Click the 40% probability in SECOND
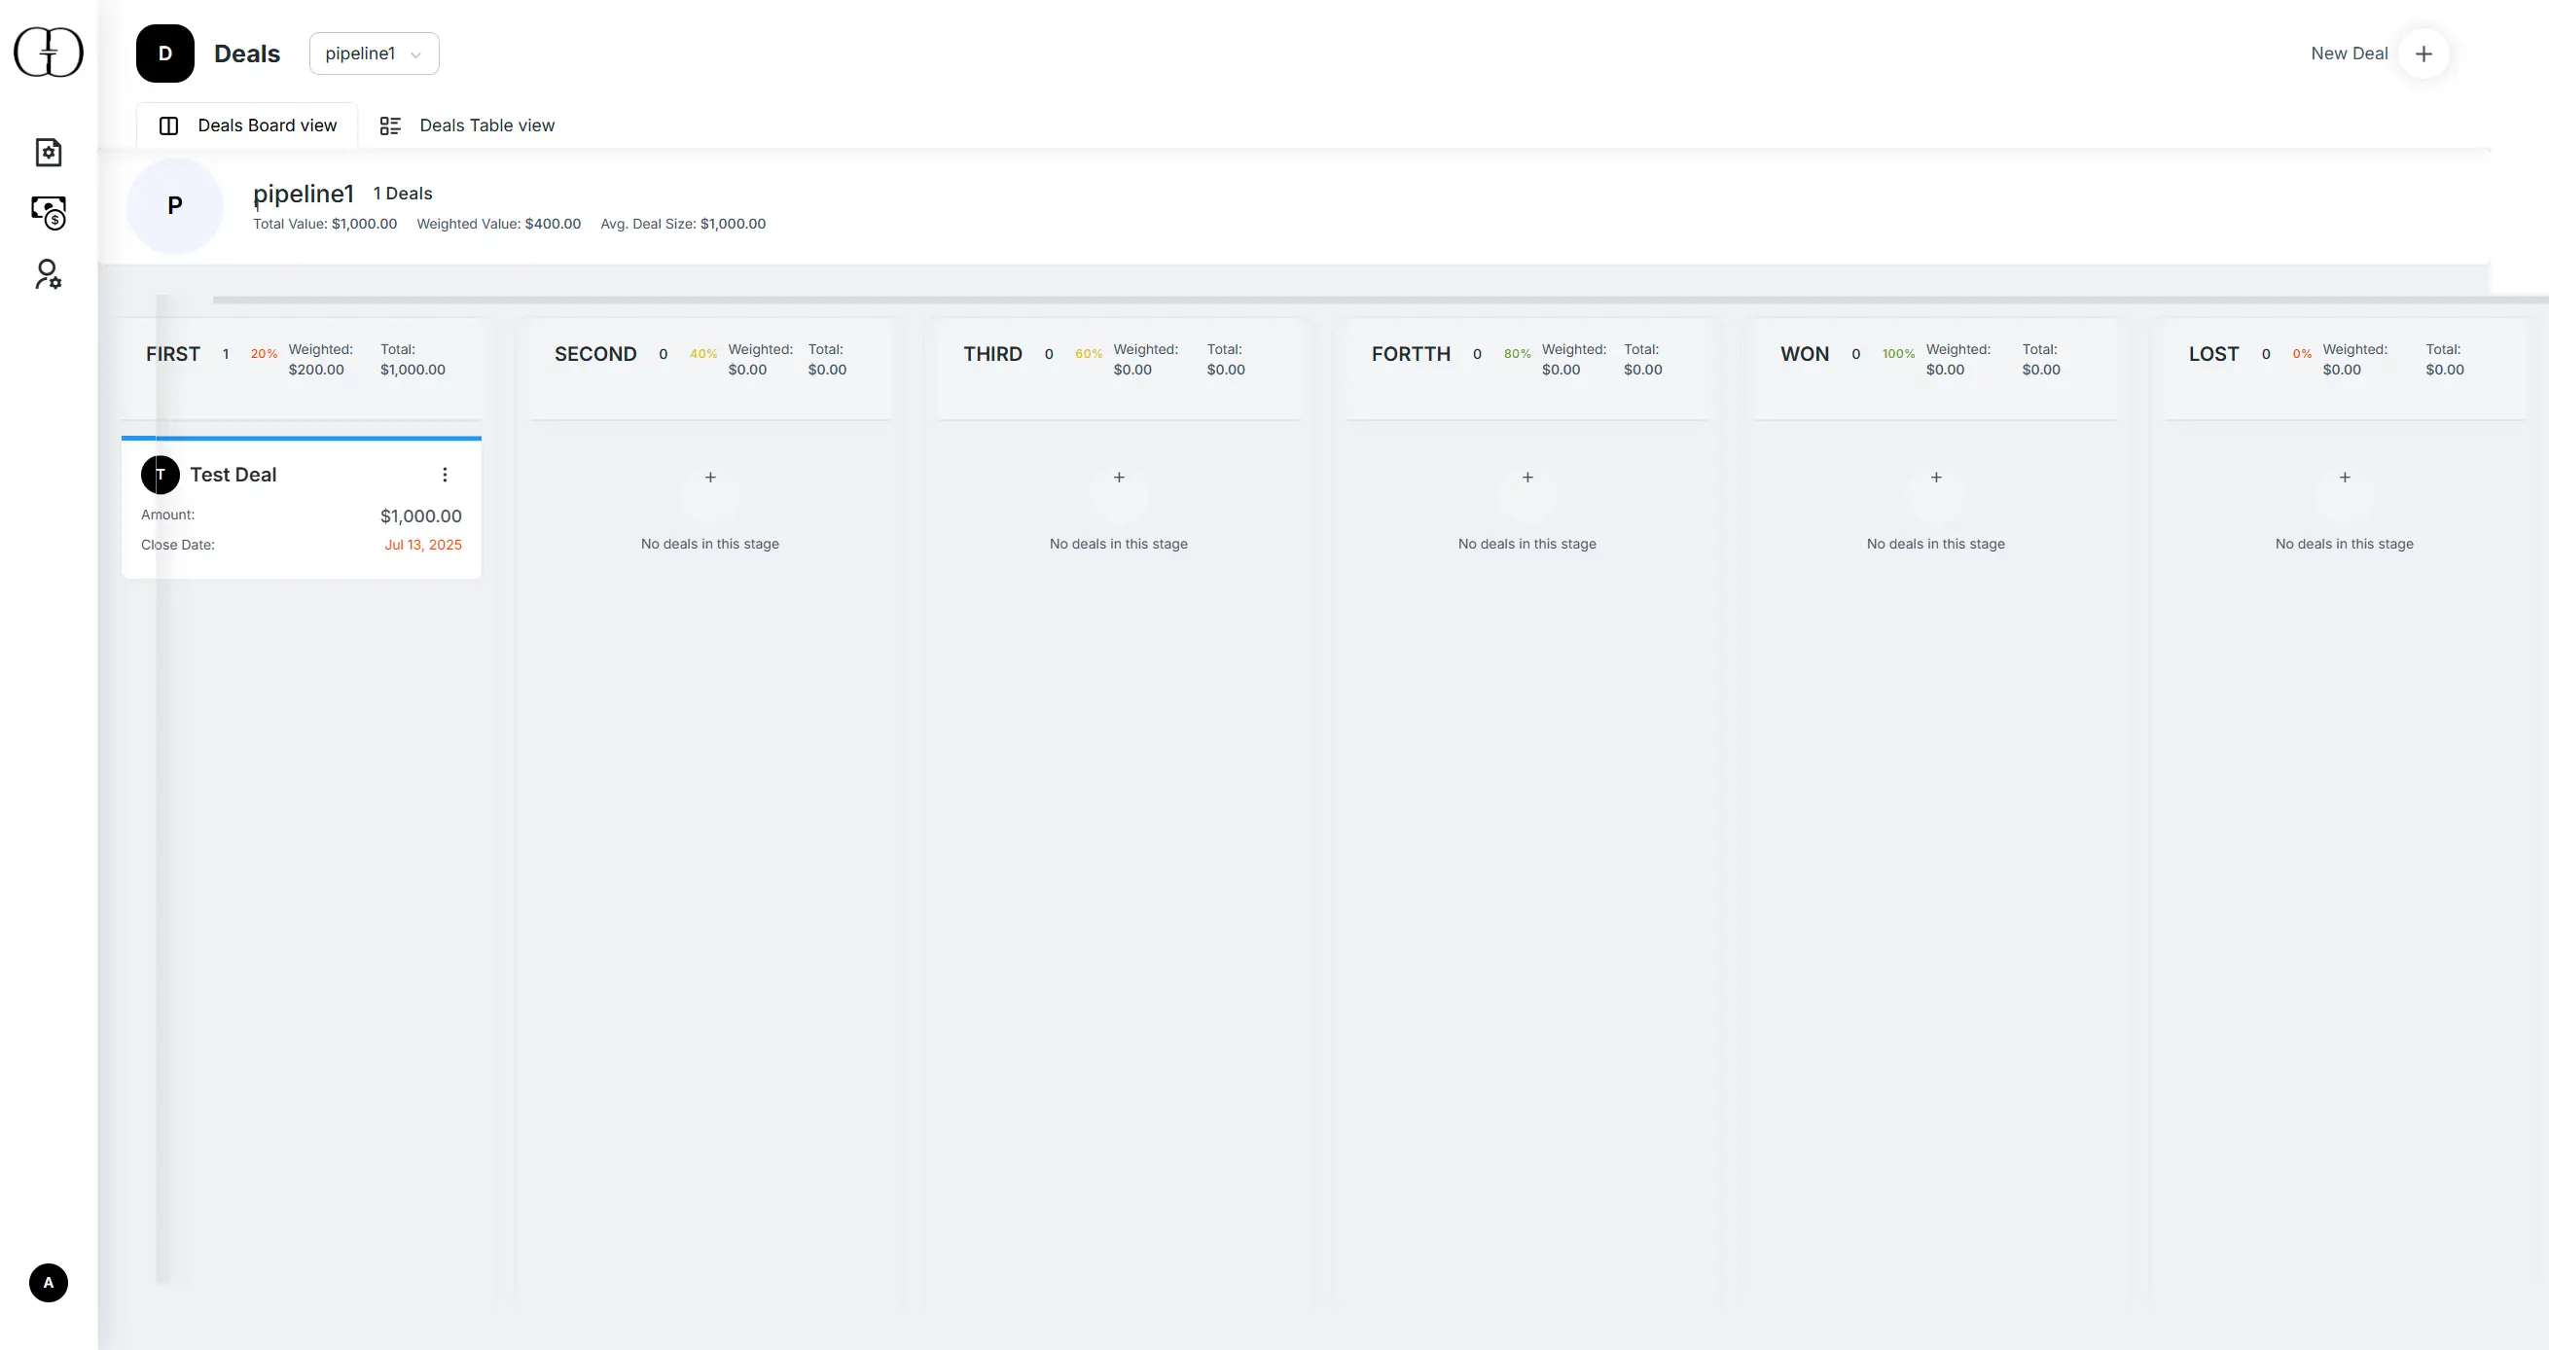This screenshot has width=2549, height=1350. click(x=703, y=354)
